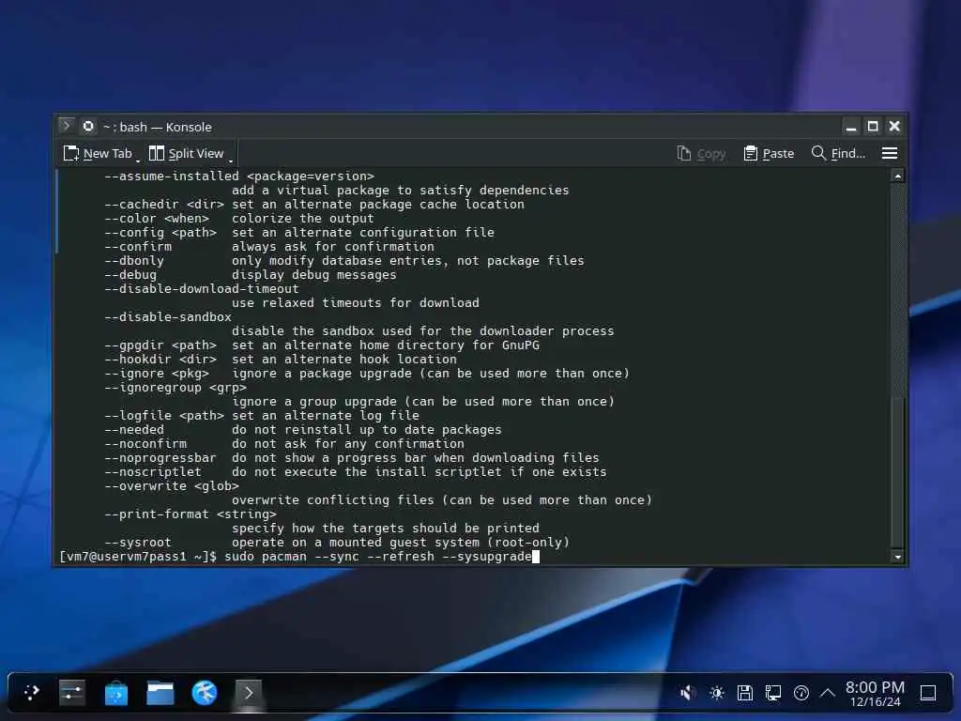Click the Konsole window menu icon in the title bar
This screenshot has height=721, width=961.
[x=67, y=127]
